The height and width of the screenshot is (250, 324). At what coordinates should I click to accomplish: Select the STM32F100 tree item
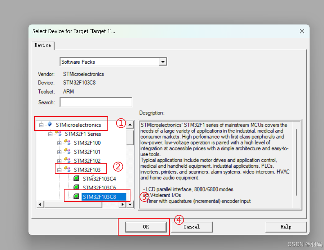87,143
